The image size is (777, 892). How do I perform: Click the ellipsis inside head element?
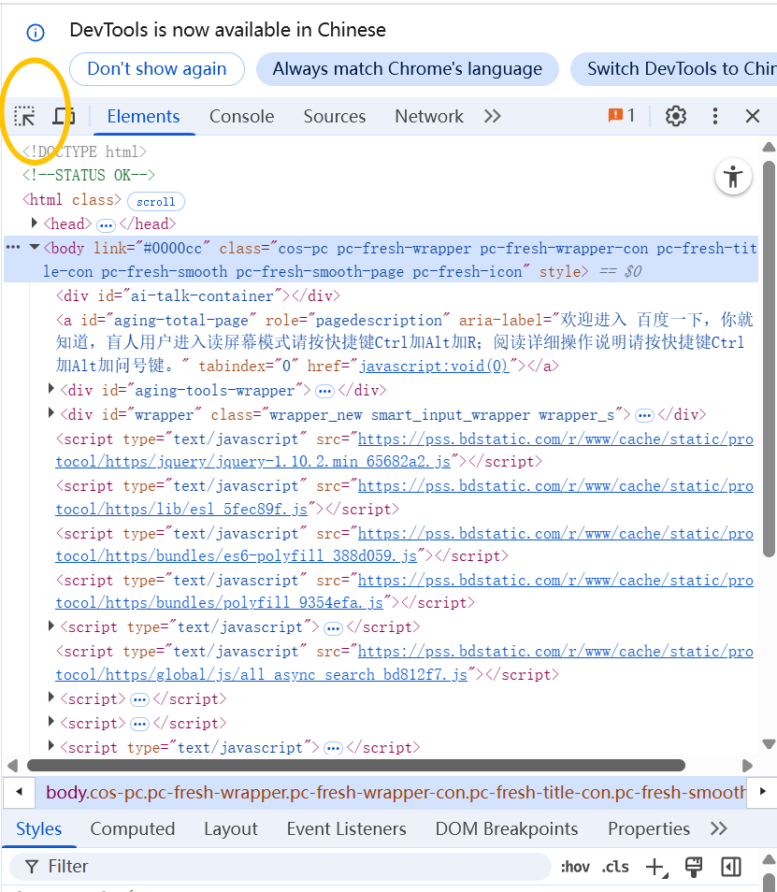[106, 225]
